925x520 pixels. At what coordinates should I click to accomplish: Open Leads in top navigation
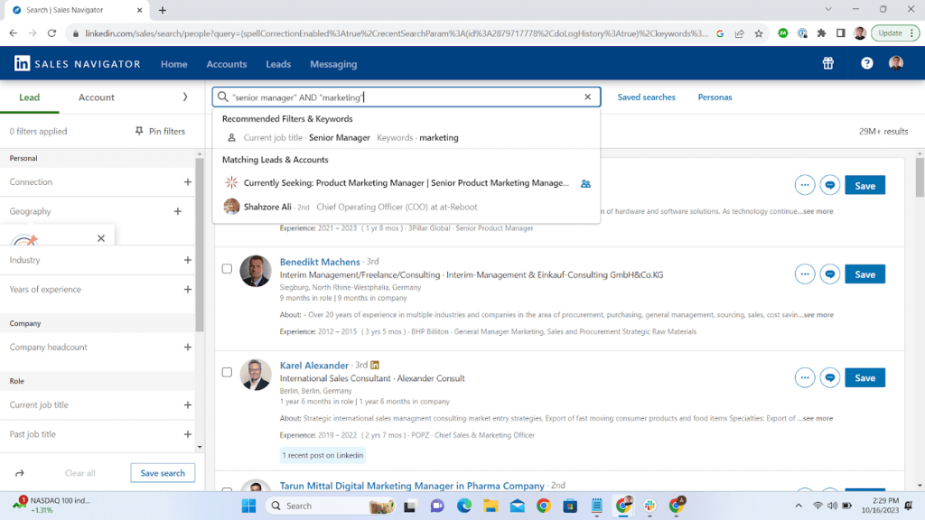coord(278,64)
